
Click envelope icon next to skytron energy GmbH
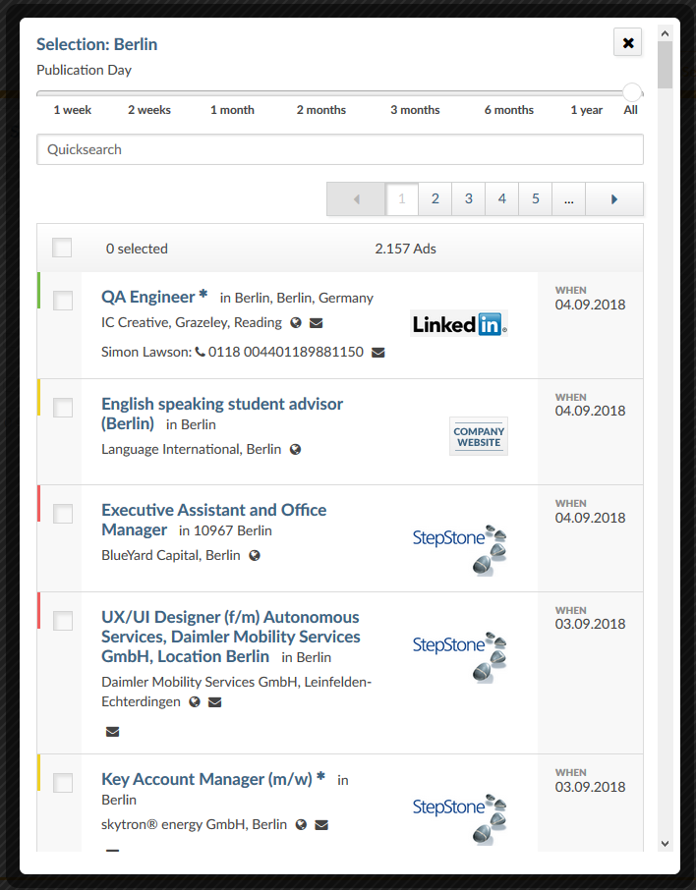point(321,825)
